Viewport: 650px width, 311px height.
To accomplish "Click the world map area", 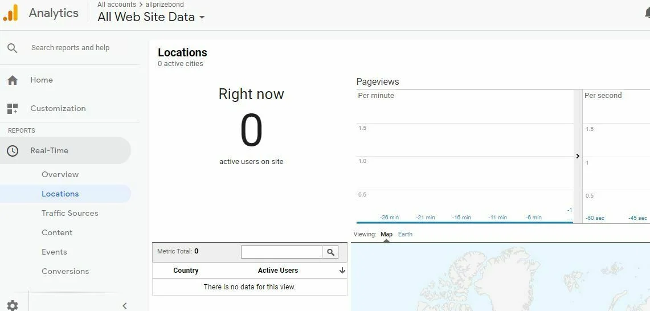I will tap(500, 277).
